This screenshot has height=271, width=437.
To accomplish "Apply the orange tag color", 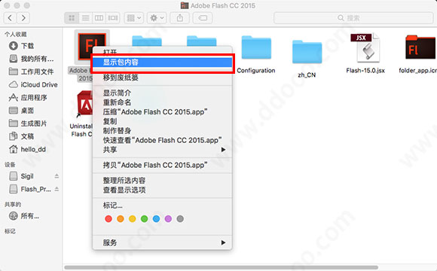I will pos(121,219).
